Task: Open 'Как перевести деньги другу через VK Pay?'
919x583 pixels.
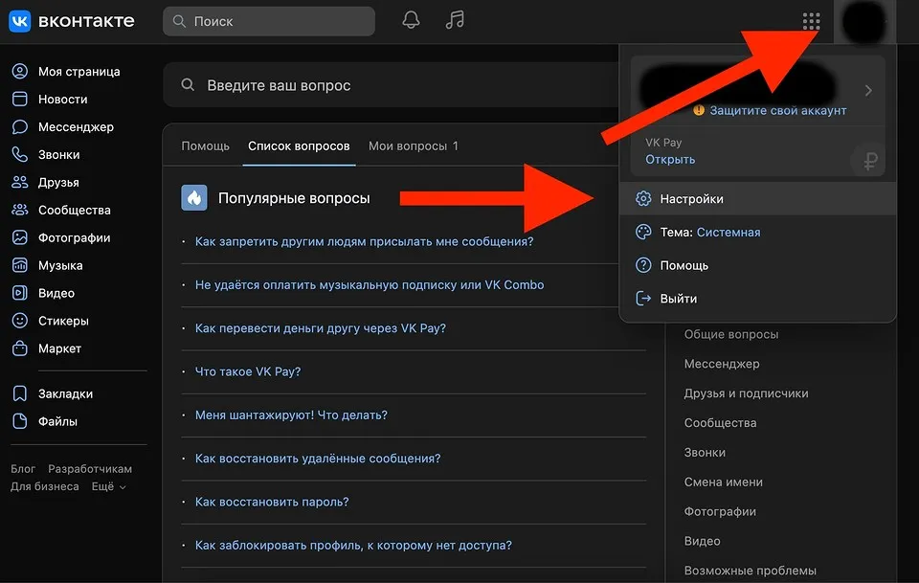Action: 321,328
